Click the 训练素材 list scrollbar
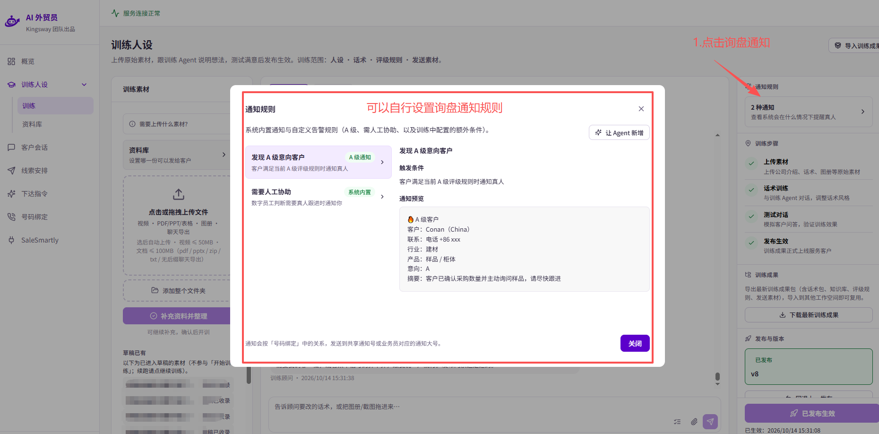879x434 pixels. click(x=249, y=375)
